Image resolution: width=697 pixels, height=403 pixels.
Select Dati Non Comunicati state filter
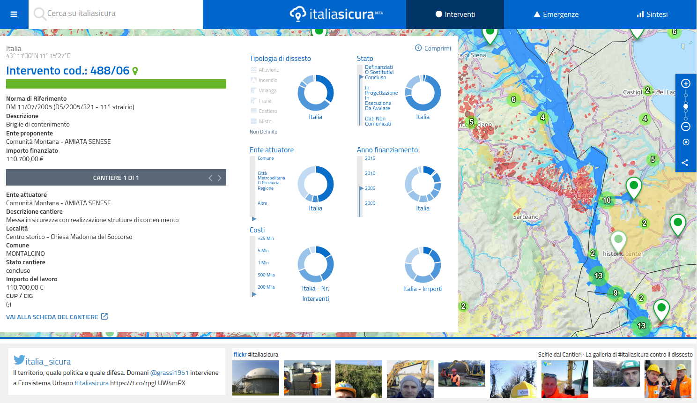[x=378, y=121]
